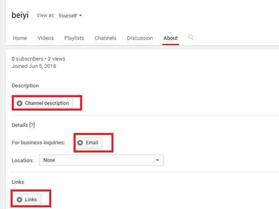Click the plus icon inside Email button
Viewport: 279px width, 209px height.
[80, 143]
